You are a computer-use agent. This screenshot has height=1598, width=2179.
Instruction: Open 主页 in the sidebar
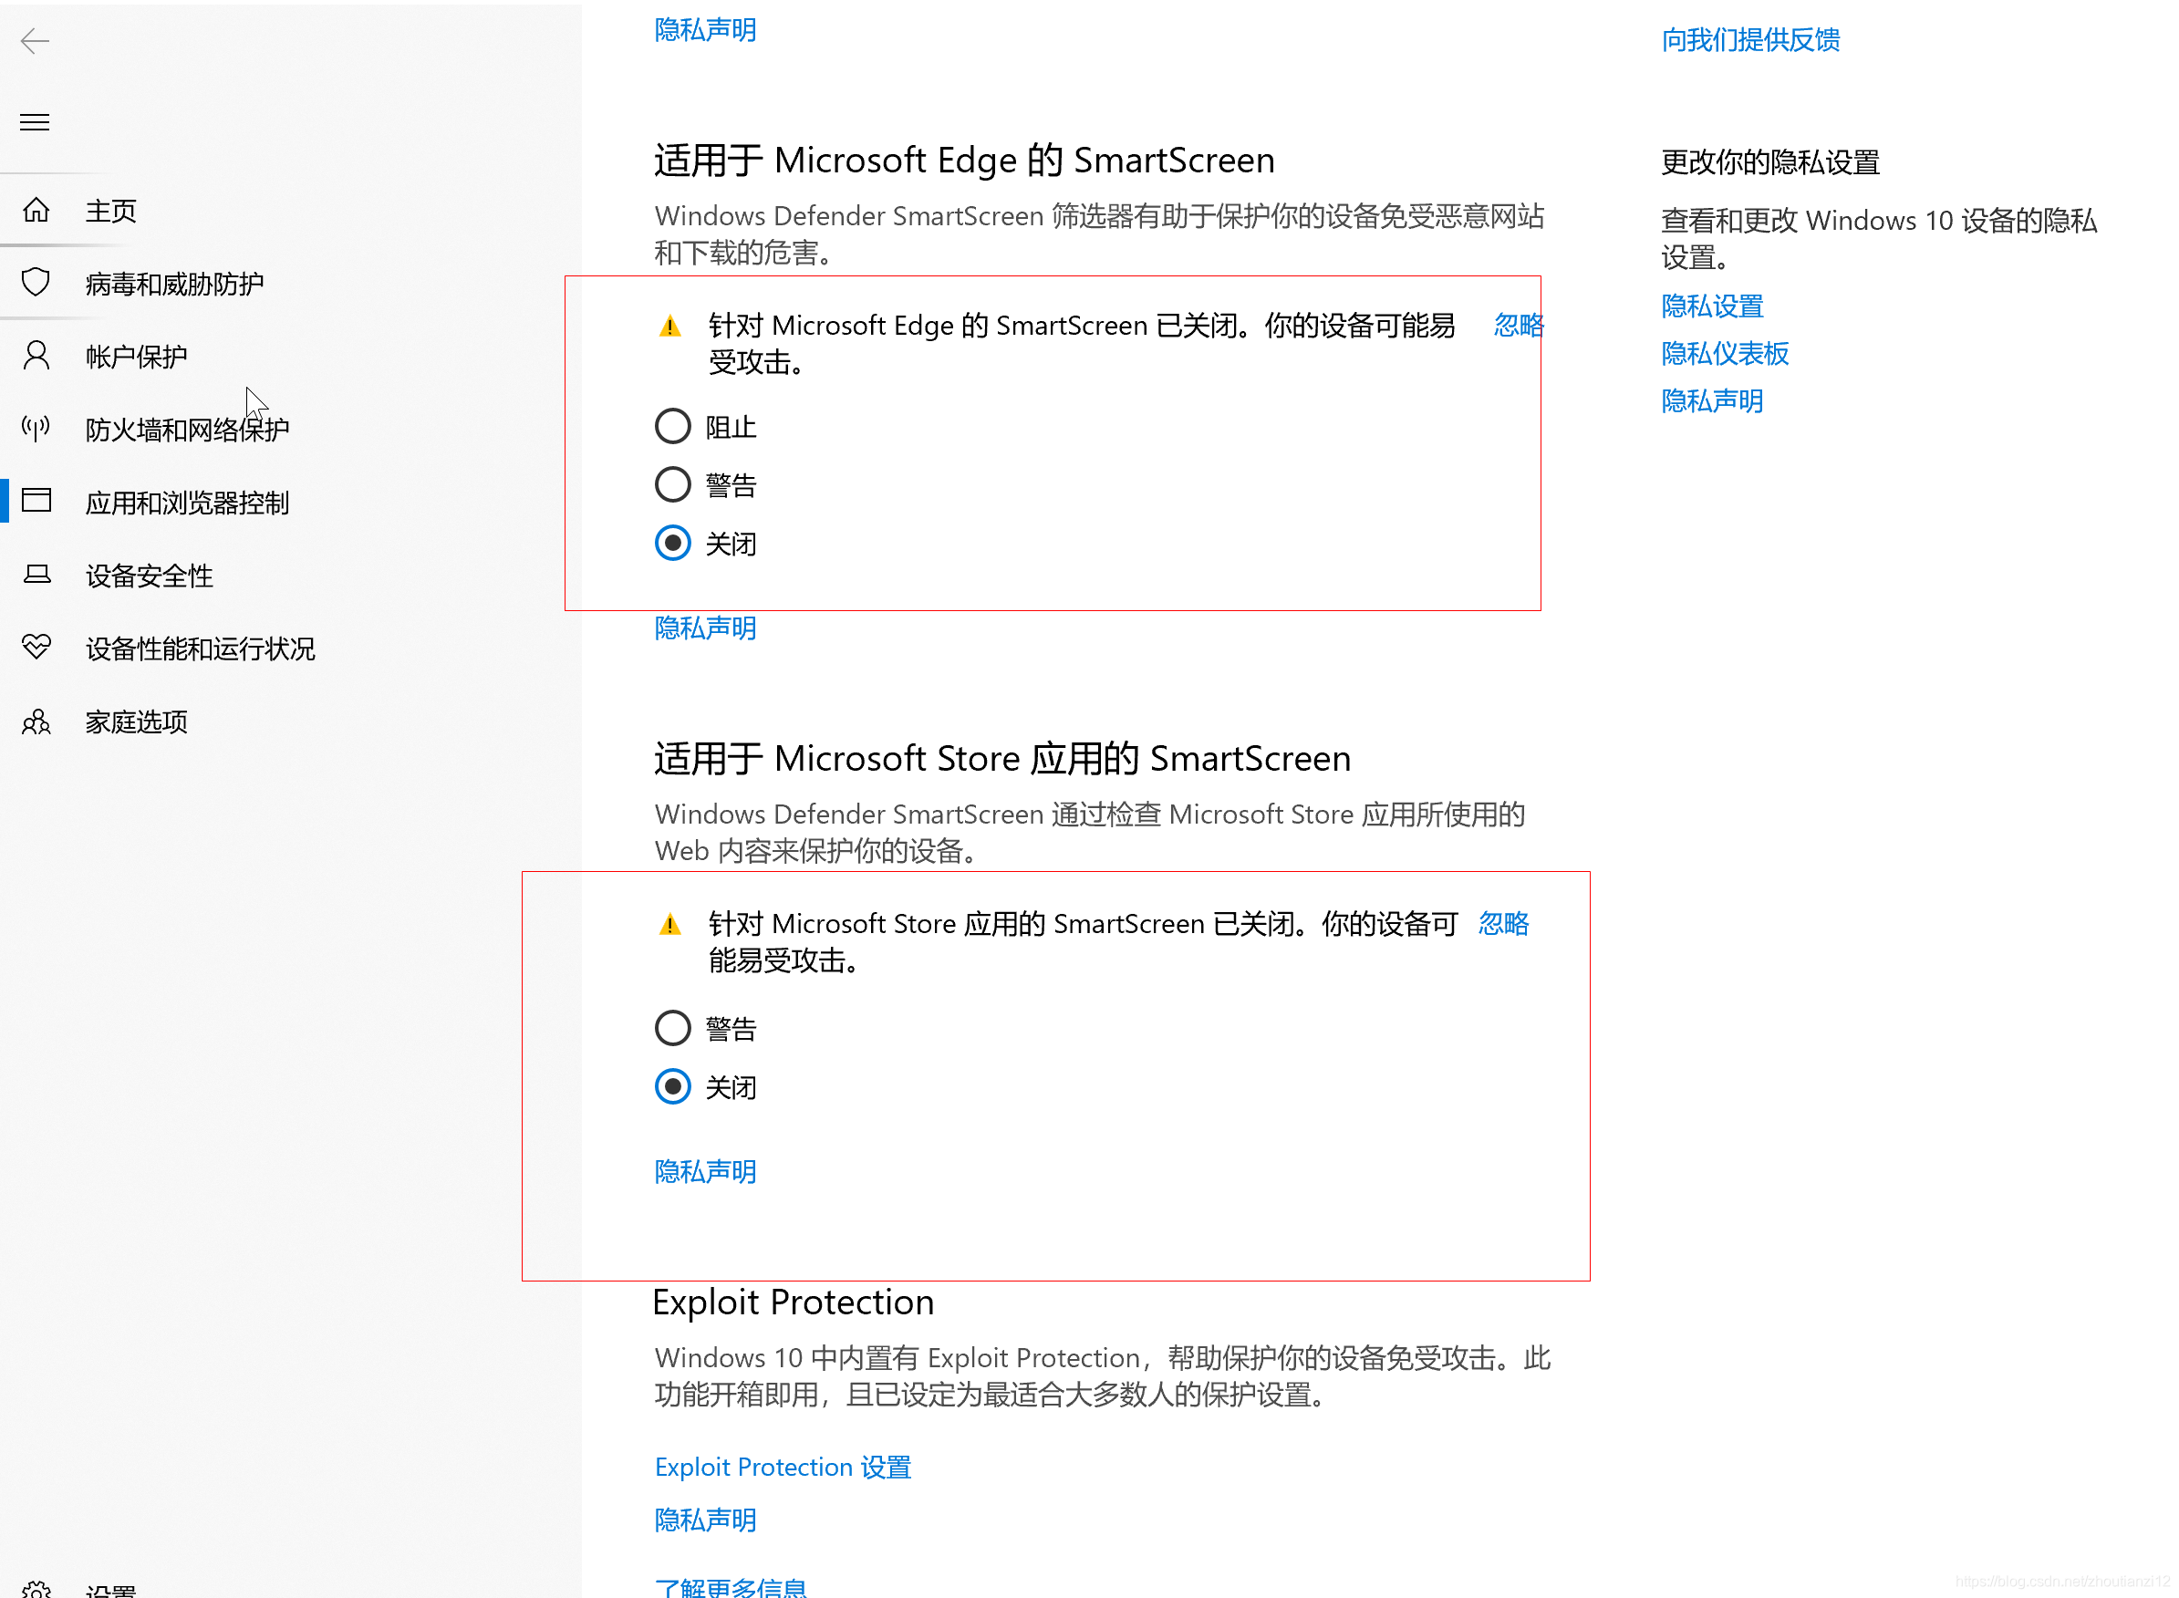pos(110,211)
